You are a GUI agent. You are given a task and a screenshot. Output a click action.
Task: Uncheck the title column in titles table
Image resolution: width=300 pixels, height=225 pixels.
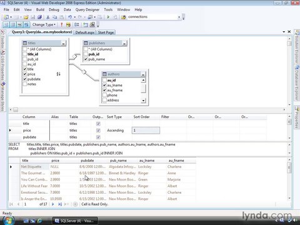tap(25, 69)
